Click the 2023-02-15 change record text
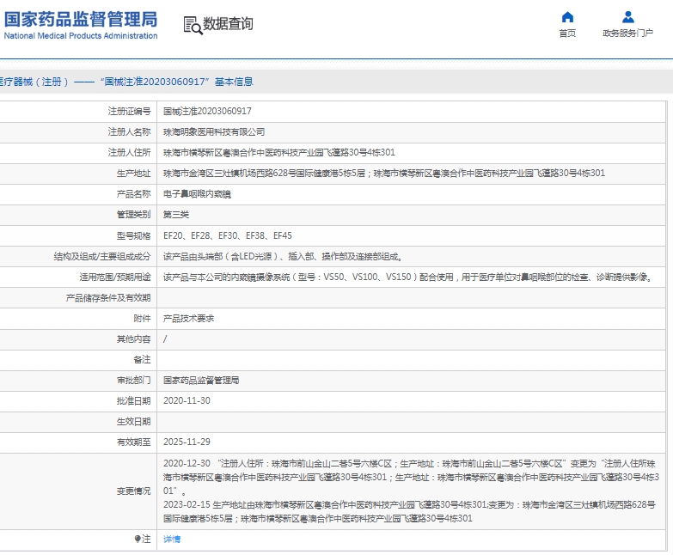The width and height of the screenshot is (673, 555). coord(409,511)
